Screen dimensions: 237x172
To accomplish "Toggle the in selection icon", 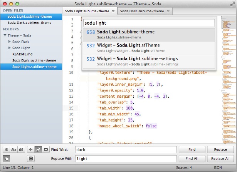I will click(x=45, y=150).
